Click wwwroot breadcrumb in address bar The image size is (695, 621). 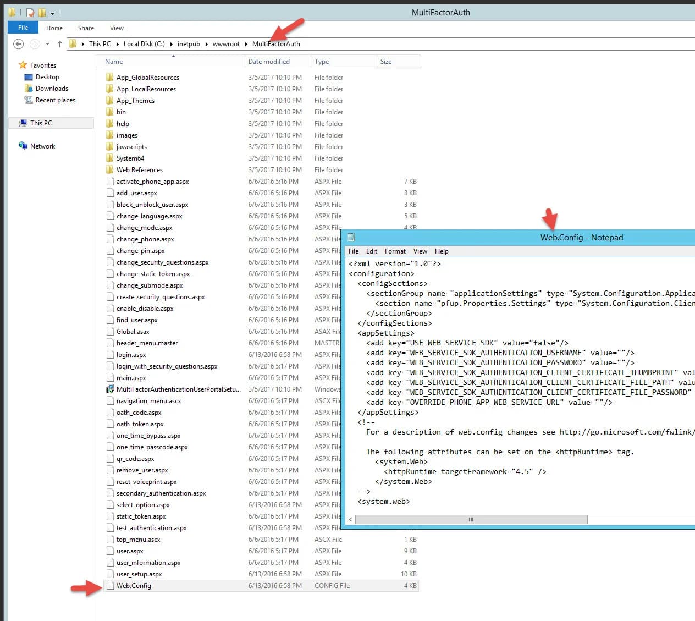click(226, 44)
